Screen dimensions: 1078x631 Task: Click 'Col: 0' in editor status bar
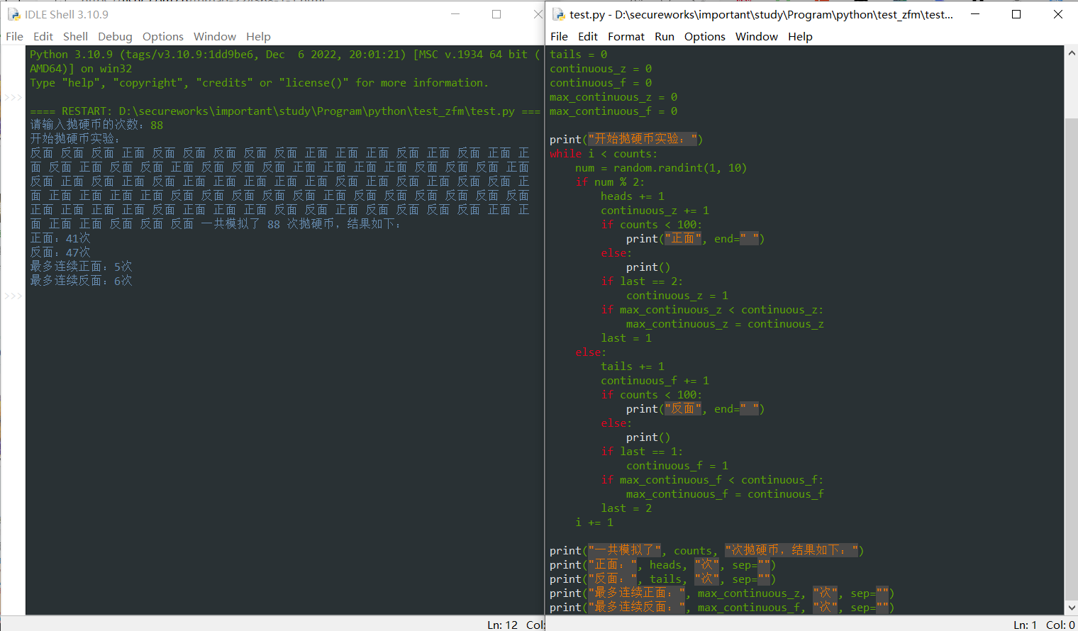tap(1060, 625)
